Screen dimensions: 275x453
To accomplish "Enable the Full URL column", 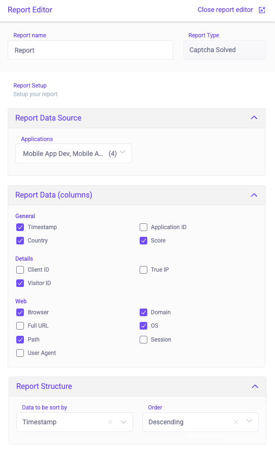I will point(20,326).
